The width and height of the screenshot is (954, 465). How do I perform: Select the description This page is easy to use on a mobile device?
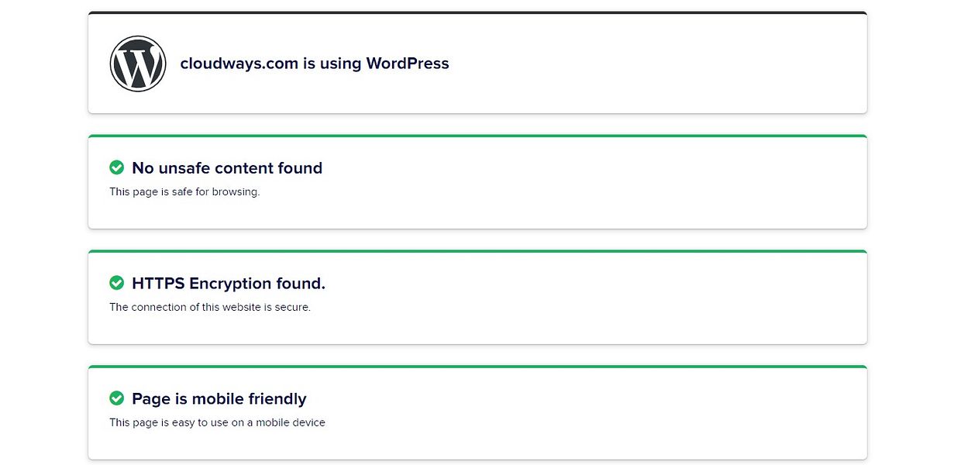(217, 422)
